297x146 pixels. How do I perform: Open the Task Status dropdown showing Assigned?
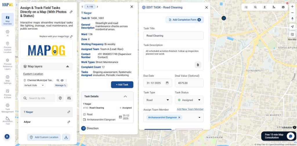pyautogui.click(x=189, y=100)
